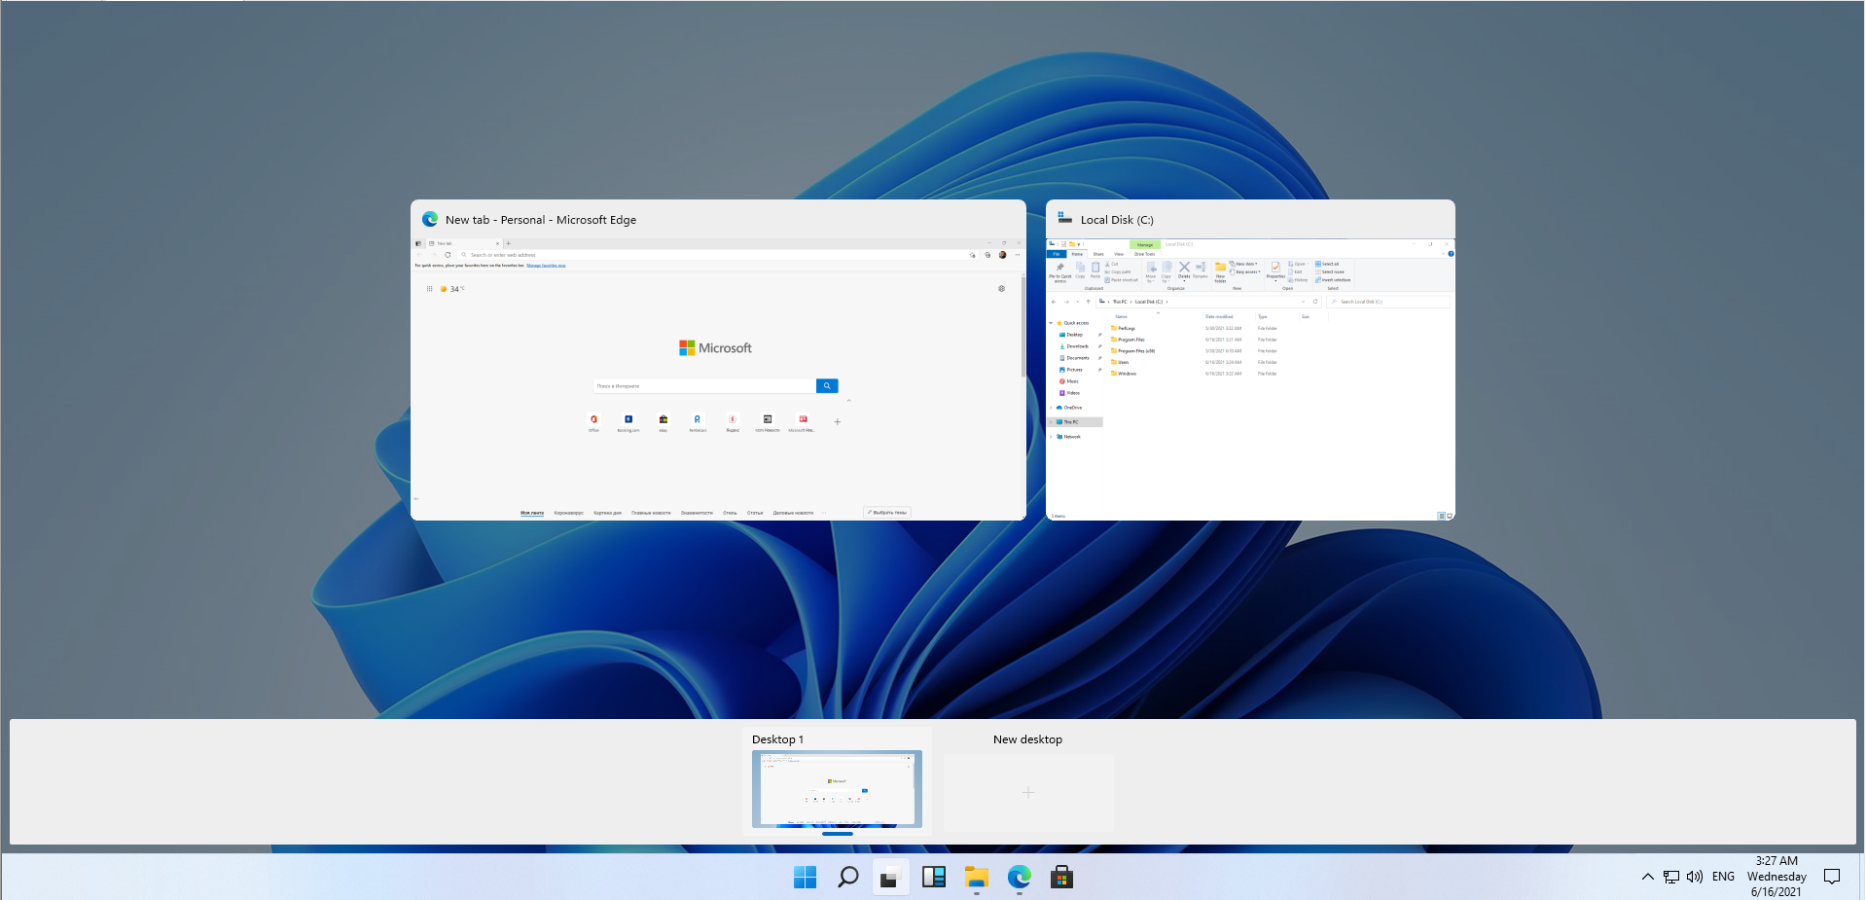This screenshot has width=1866, height=900.
Task: Click Edge logo in Edge preview title
Action: click(x=430, y=219)
